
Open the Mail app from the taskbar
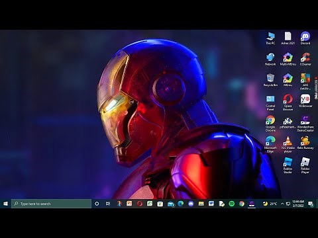coord(171,204)
